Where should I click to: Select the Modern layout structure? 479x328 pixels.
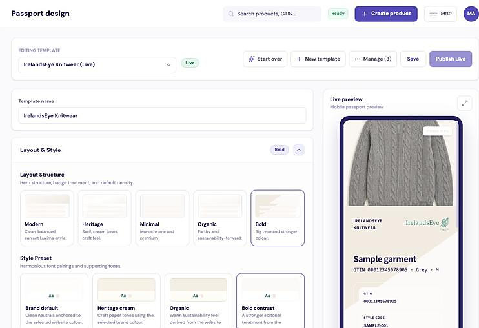(46, 218)
